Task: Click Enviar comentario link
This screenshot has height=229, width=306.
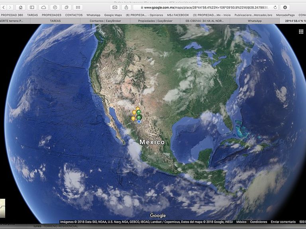Action: (283, 222)
